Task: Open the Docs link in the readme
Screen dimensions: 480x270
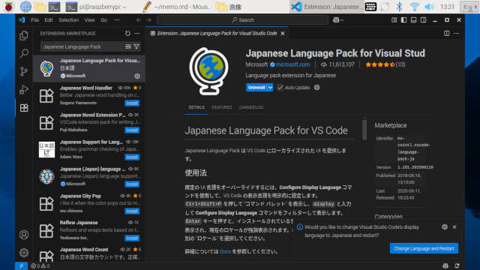Action: coord(225,252)
